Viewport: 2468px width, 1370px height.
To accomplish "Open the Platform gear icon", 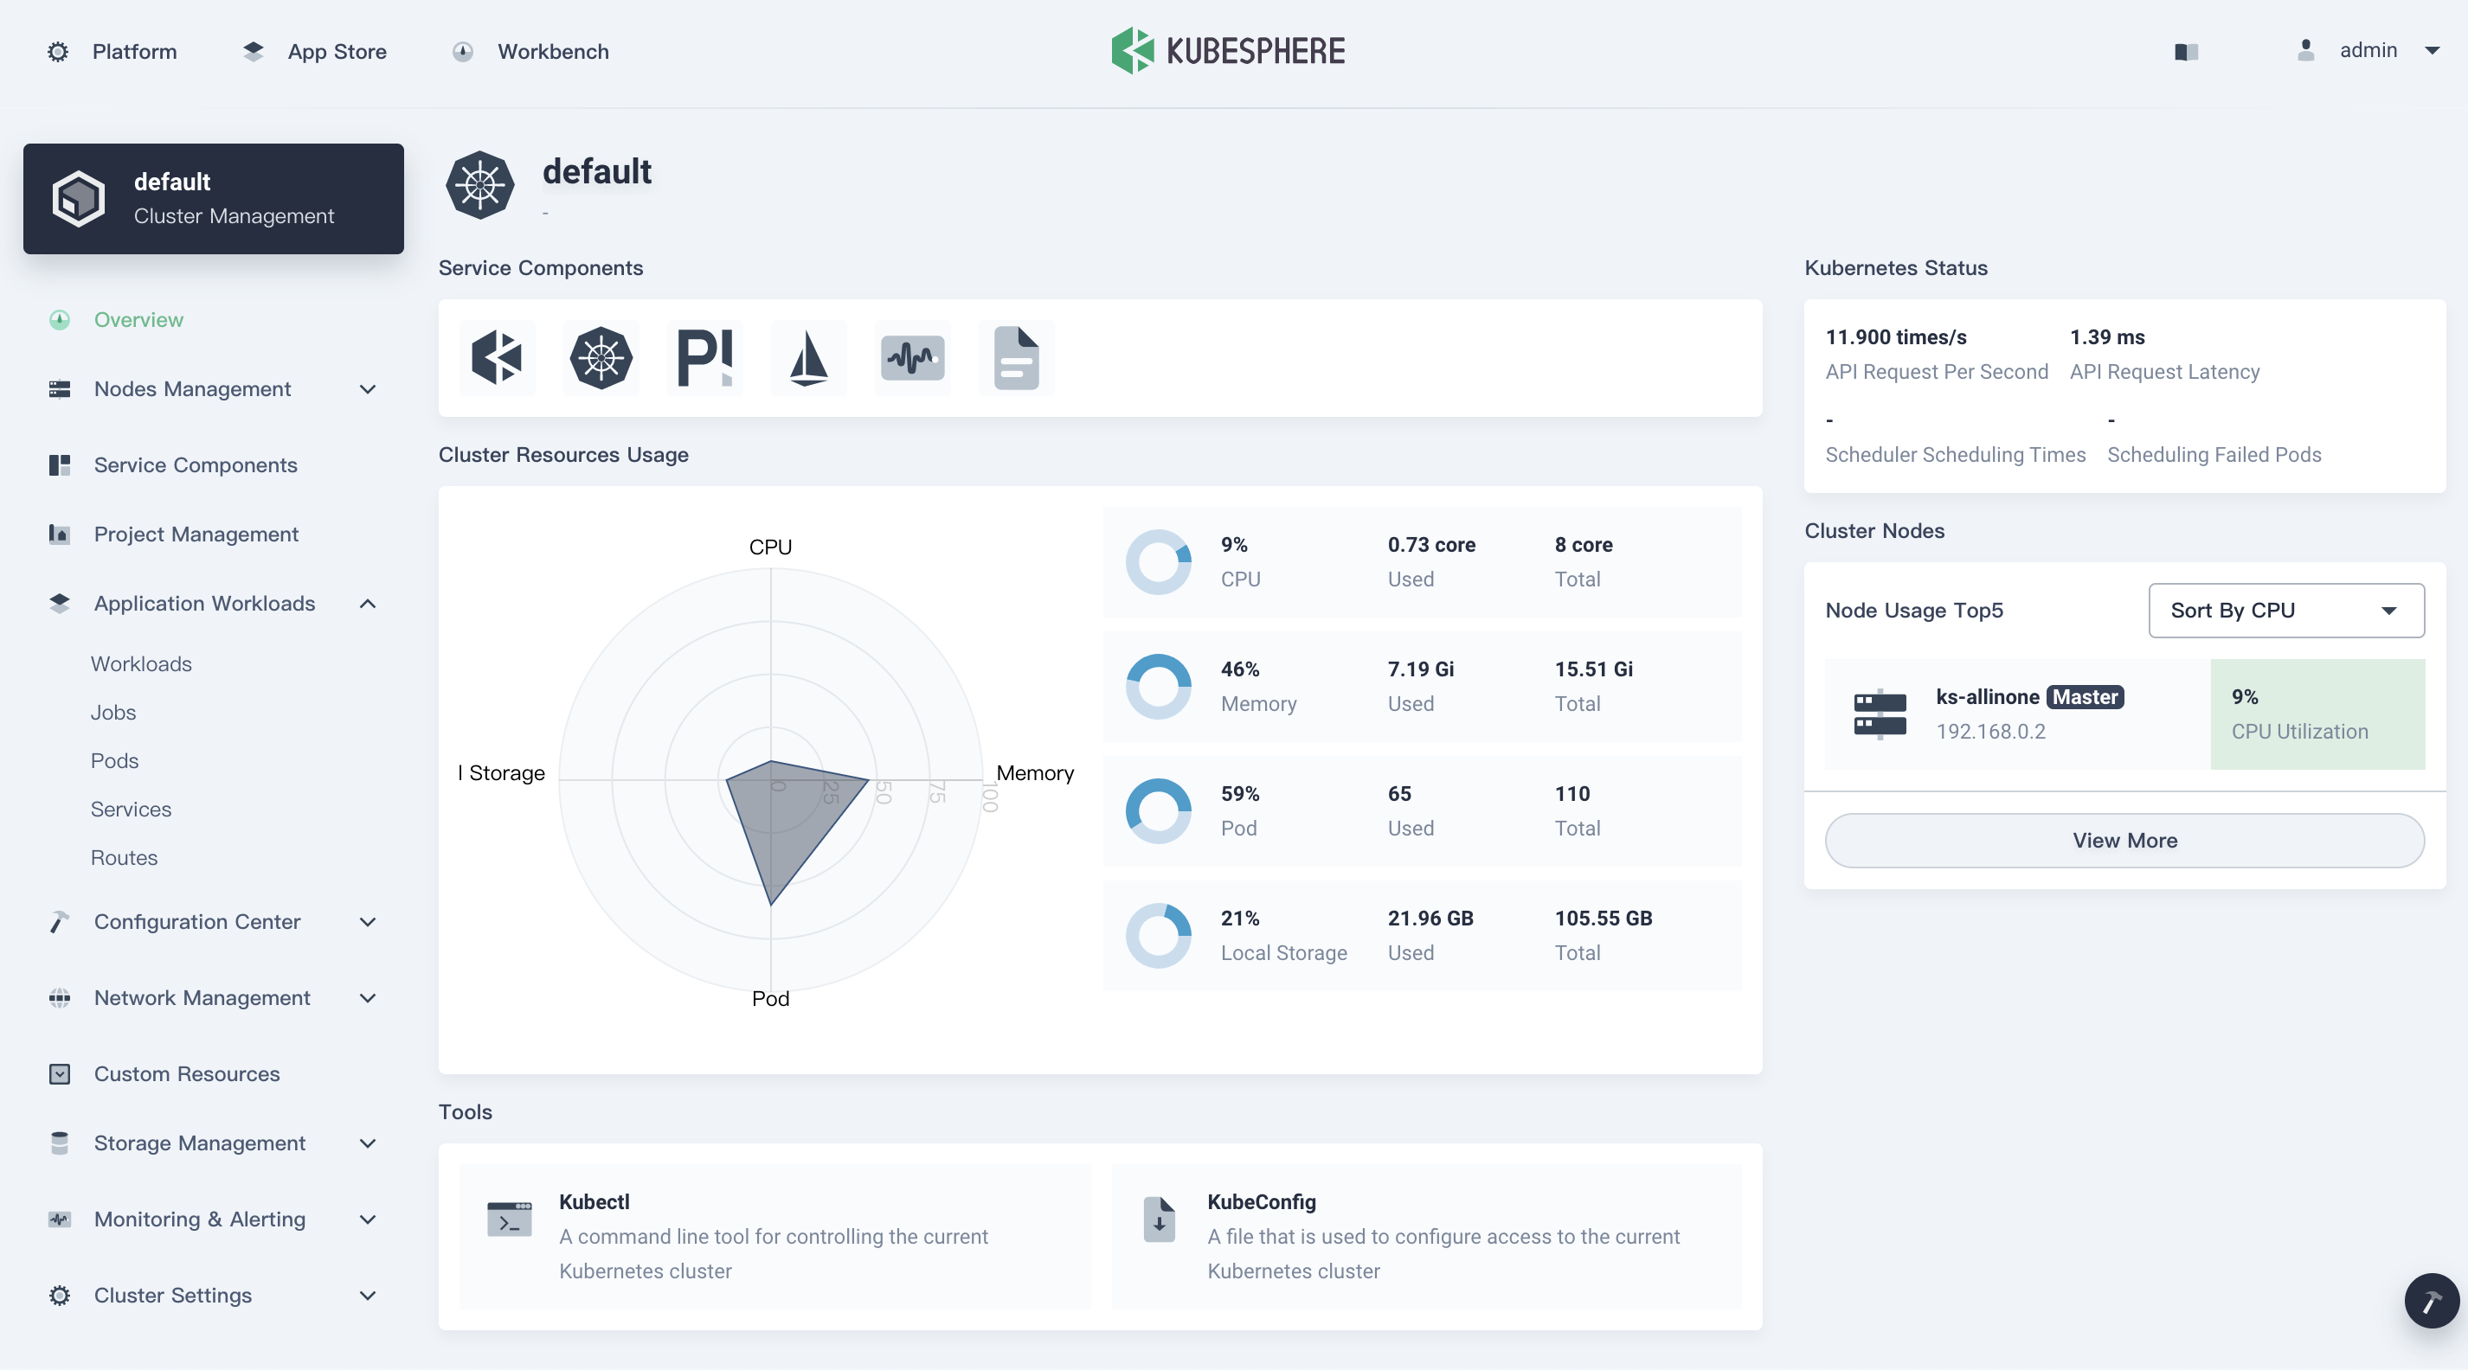I will pos(59,52).
